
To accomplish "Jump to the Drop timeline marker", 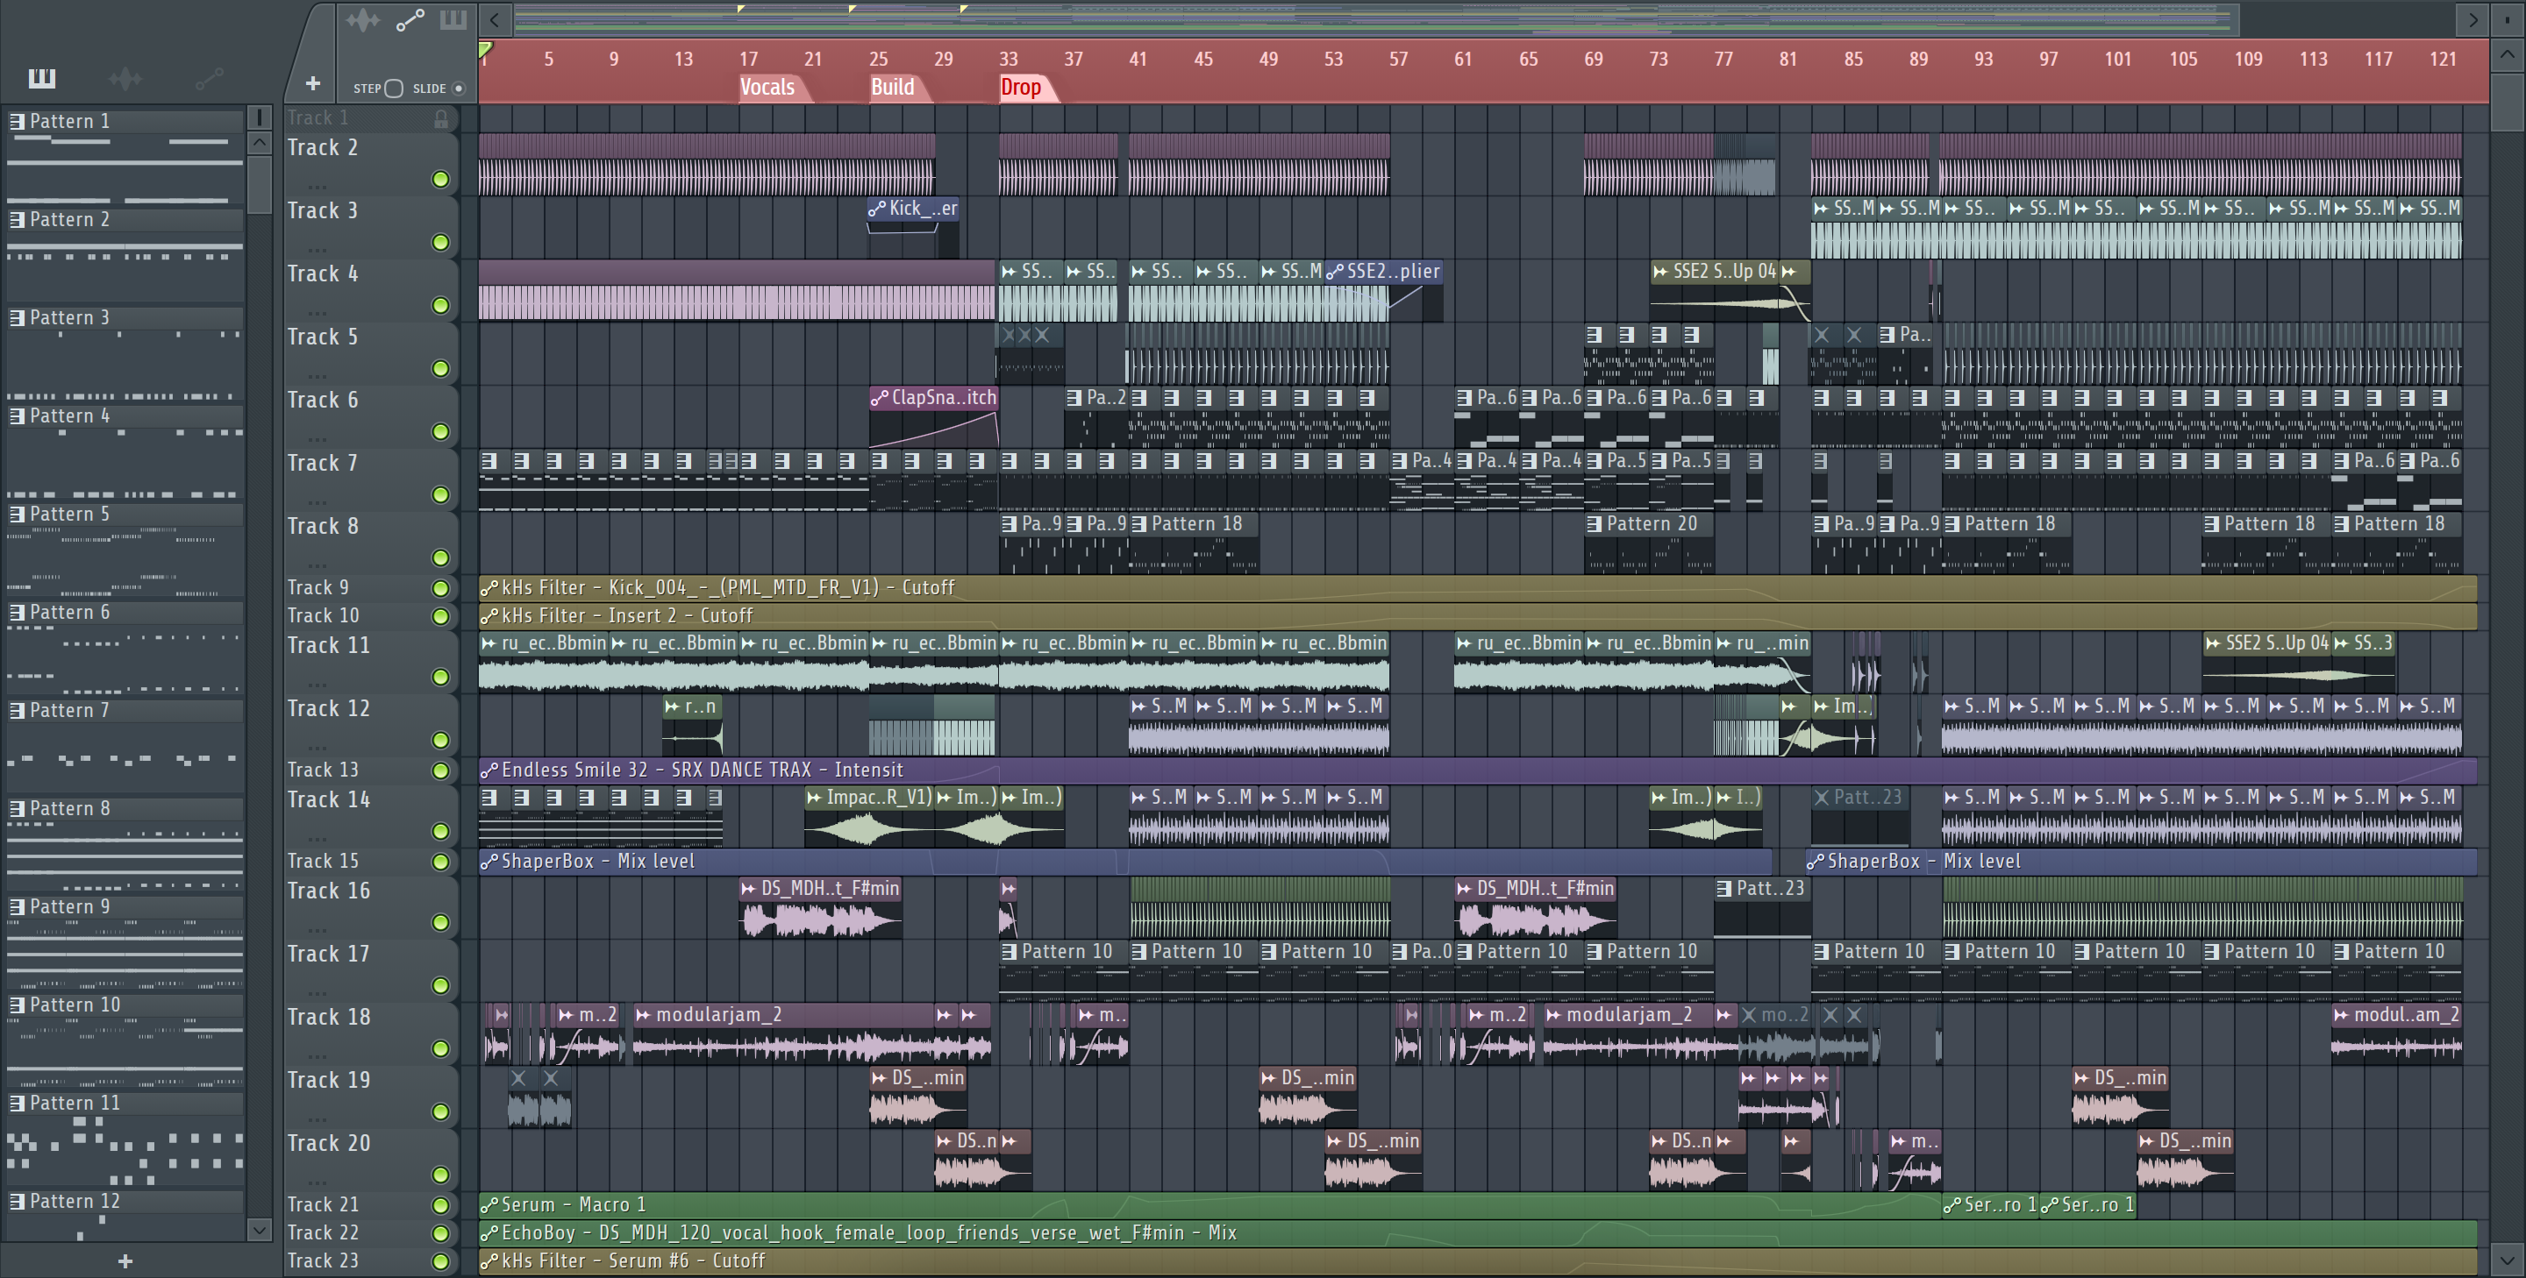I will [x=1021, y=88].
